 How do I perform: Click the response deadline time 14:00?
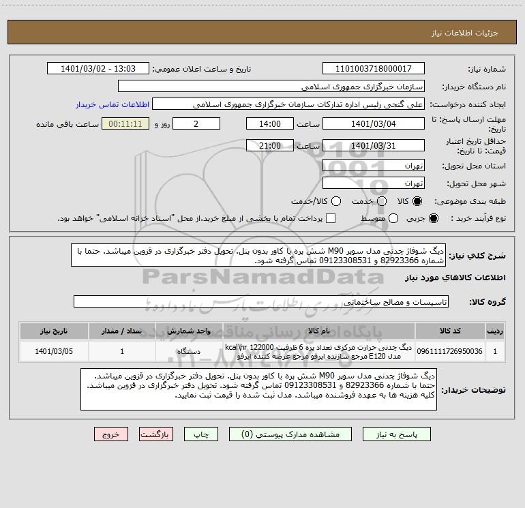point(270,123)
